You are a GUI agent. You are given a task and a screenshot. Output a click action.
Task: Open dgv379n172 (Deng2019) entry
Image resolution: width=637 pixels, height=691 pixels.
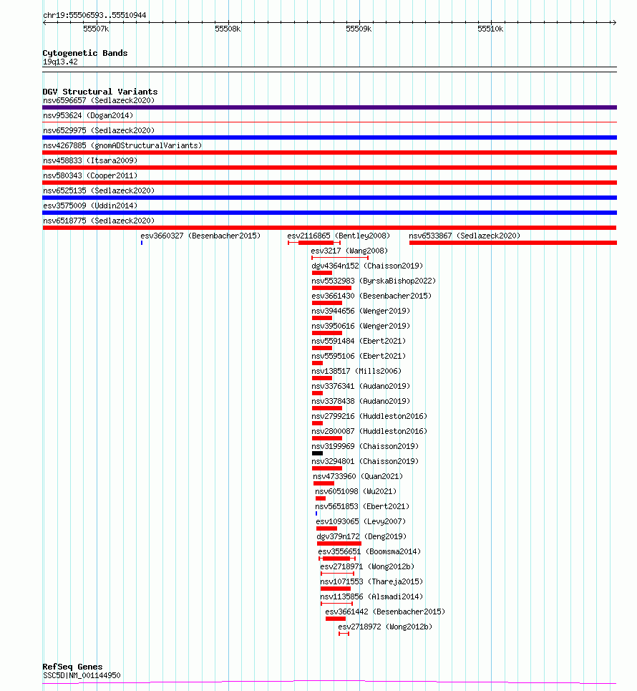click(361, 536)
